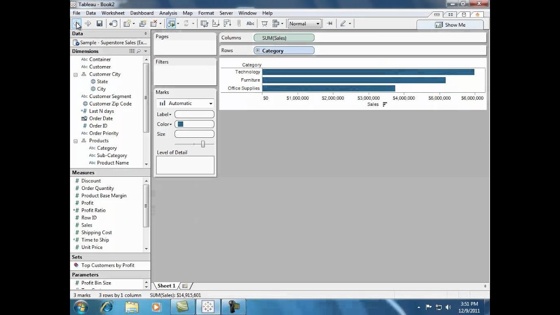The image size is (560, 315).
Task: Open the Data pane menu arrow
Action: coord(146,33)
